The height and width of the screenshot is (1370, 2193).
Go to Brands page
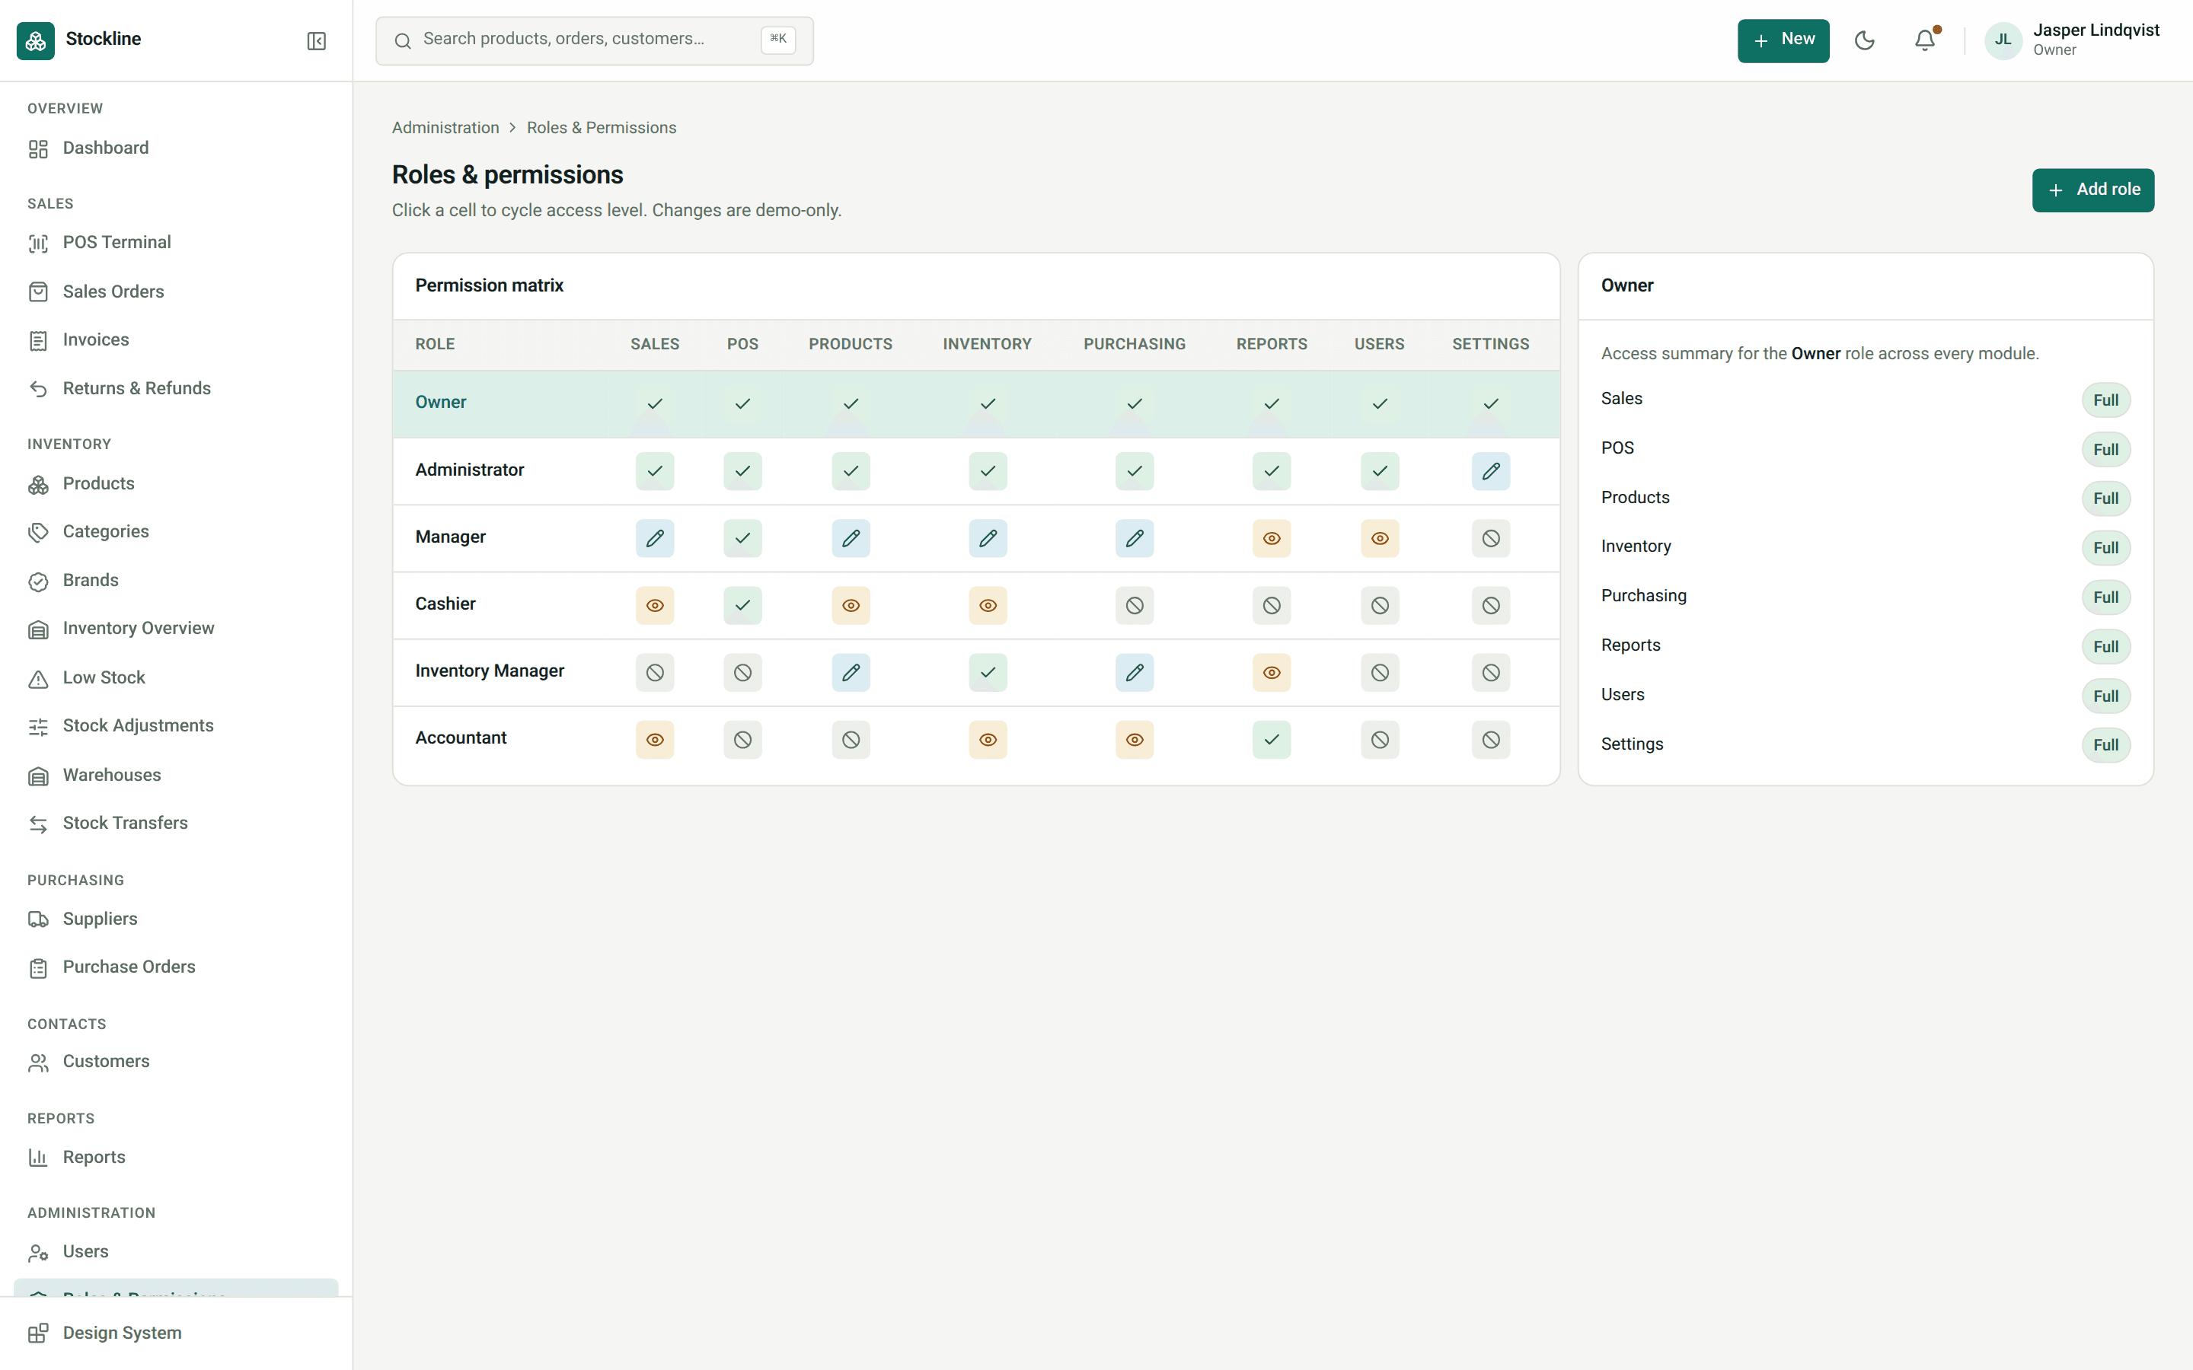176,581
